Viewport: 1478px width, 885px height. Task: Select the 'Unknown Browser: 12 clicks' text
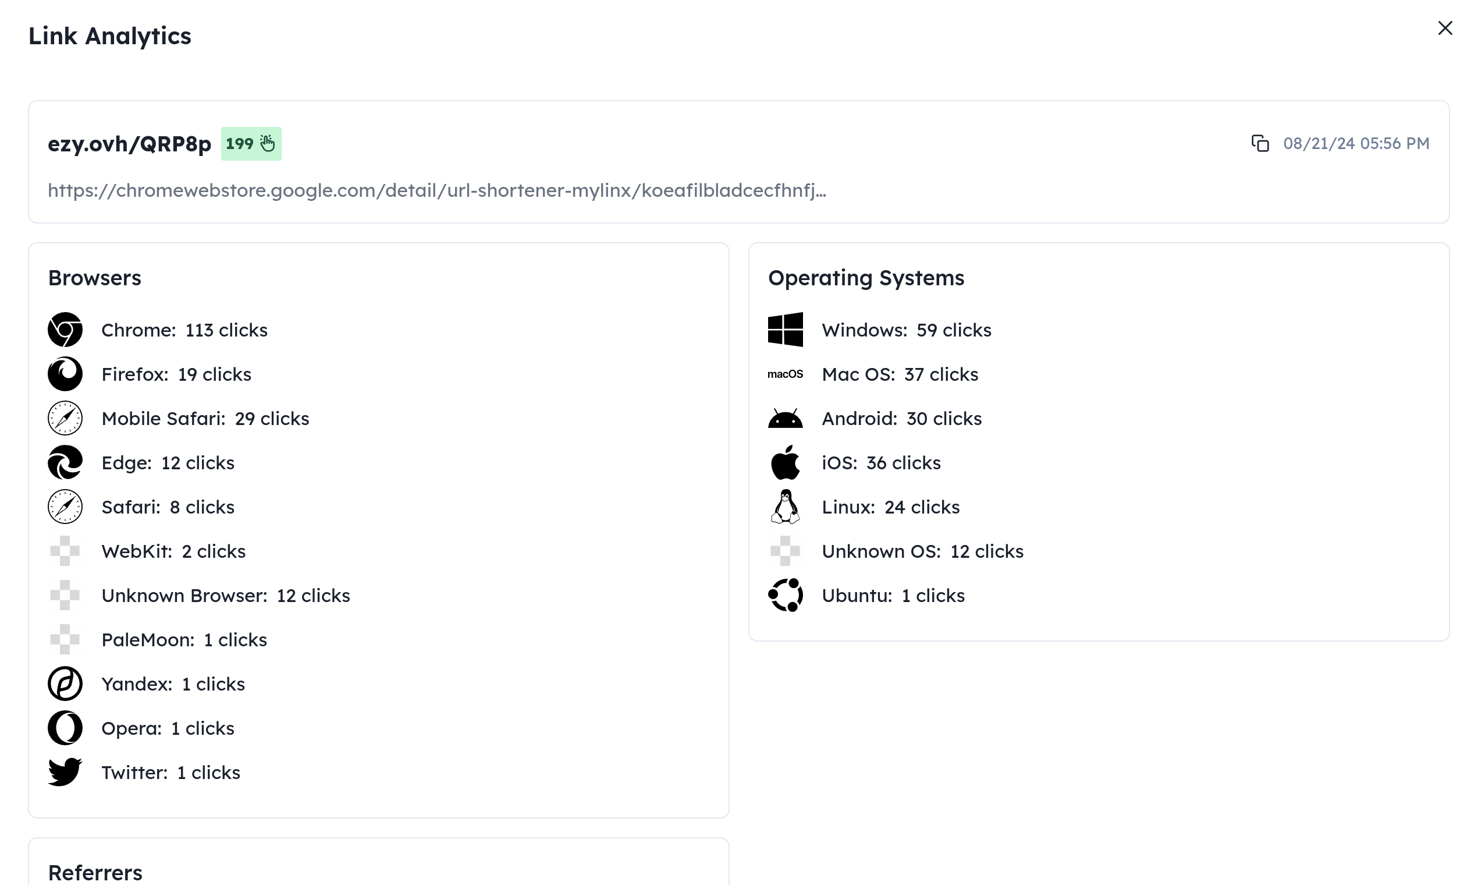(x=226, y=595)
